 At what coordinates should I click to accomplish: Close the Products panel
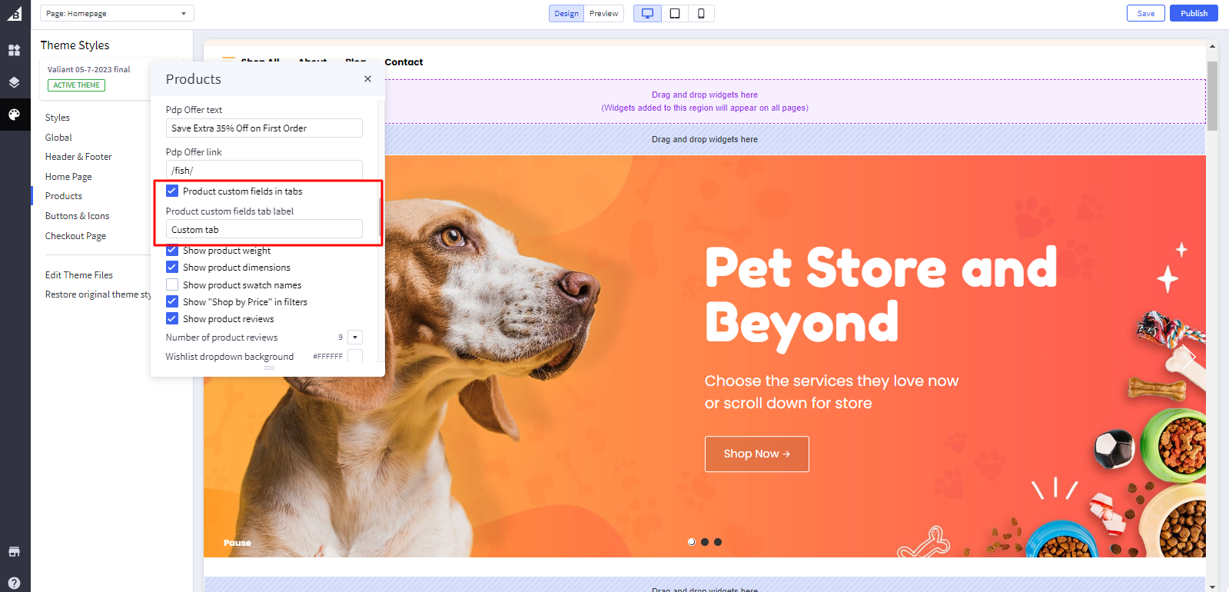tap(367, 78)
